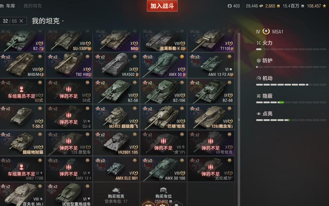Click the 加入战斗 battle button
This screenshot has height=206, width=329.
coord(162,6)
